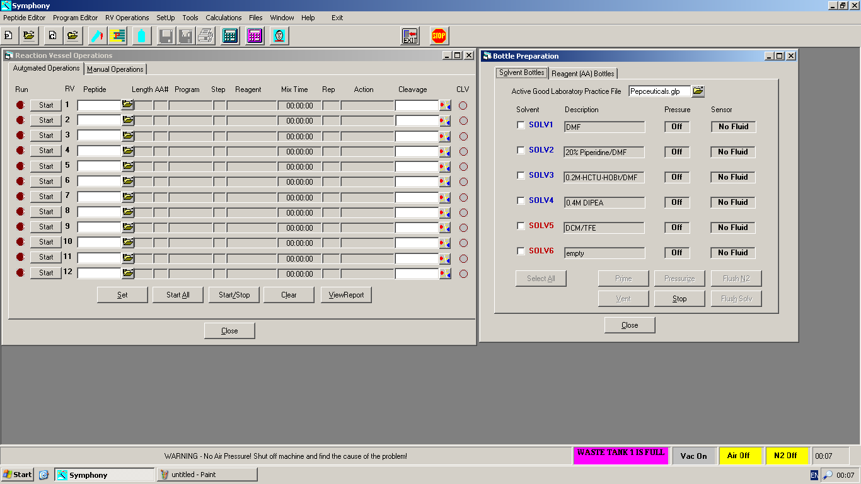Click the EXIT icon in the toolbar
Viewport: 861px width, 484px height.
pyautogui.click(x=408, y=36)
